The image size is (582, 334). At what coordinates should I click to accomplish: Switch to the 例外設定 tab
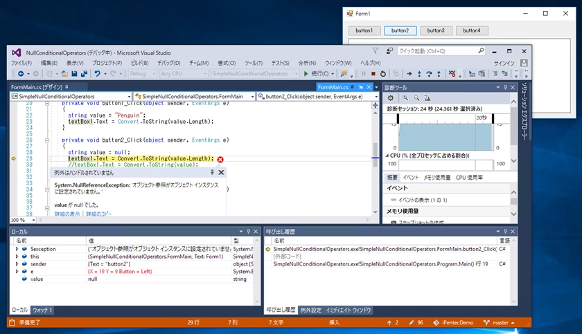click(310, 310)
